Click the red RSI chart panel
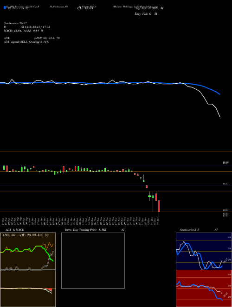 pos(204,288)
